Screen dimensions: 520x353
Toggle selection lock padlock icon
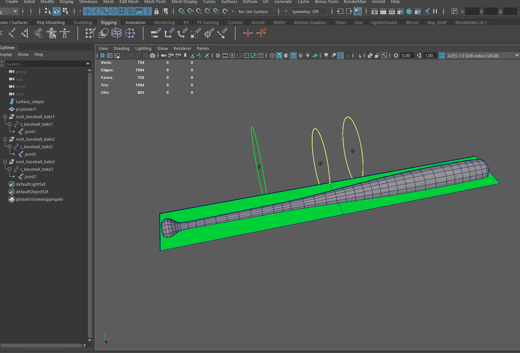point(156,12)
